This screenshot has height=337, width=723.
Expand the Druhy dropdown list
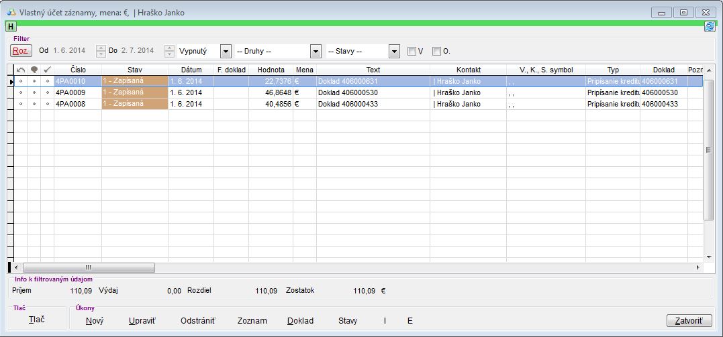316,52
